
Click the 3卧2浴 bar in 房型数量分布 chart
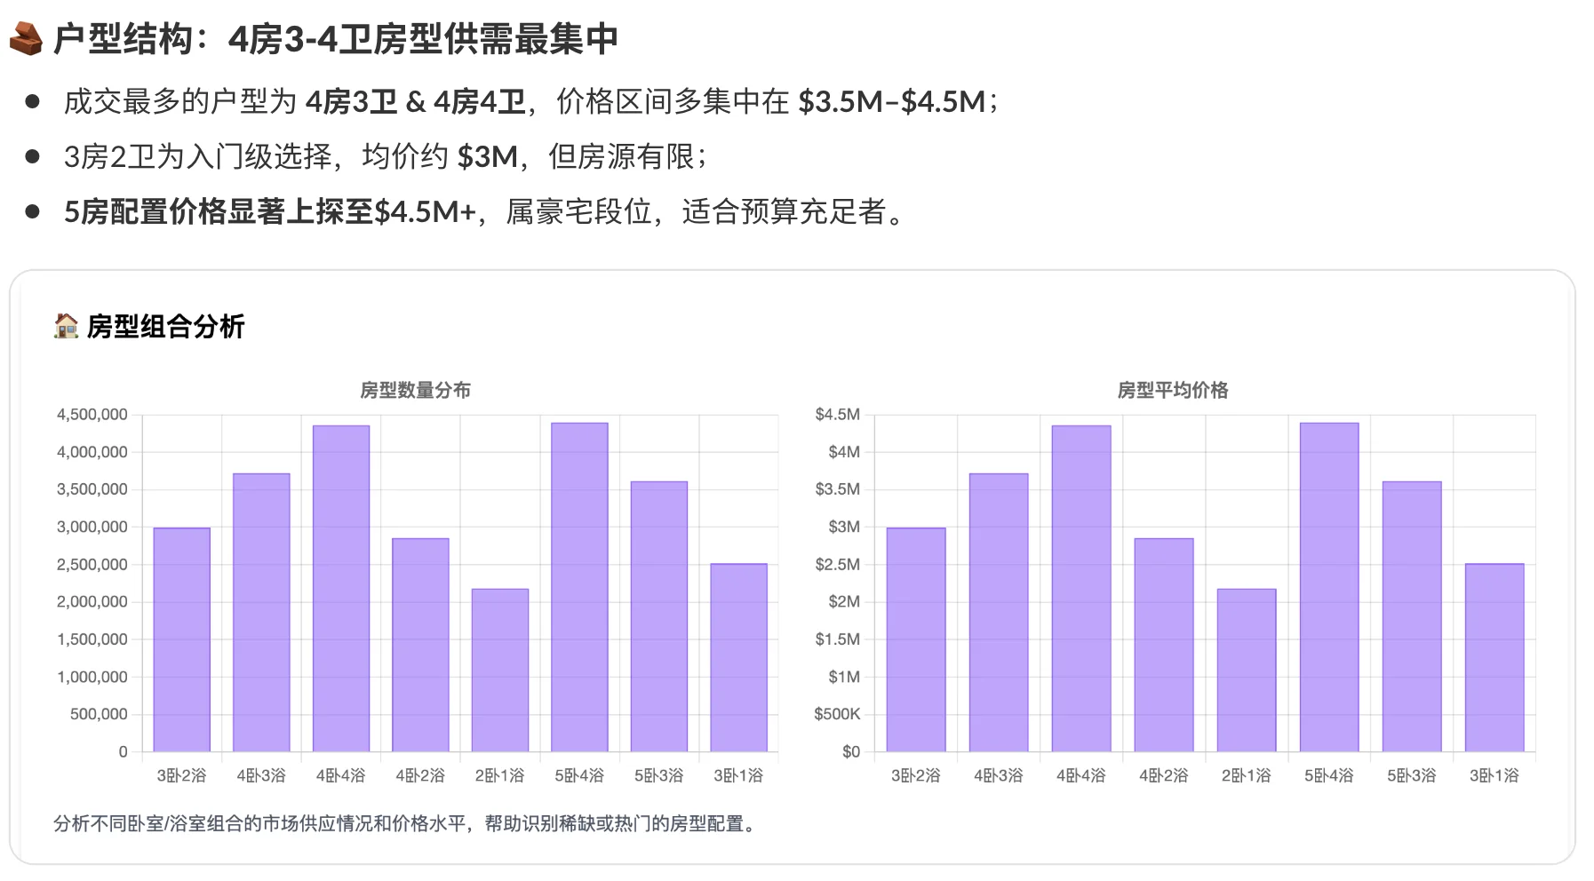(181, 639)
